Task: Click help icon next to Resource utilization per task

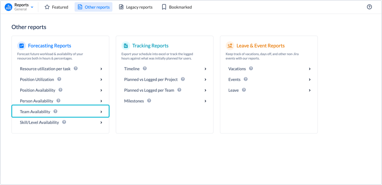Action: [x=76, y=68]
